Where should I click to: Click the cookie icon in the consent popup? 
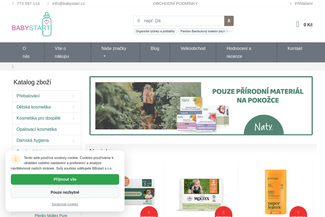(x=16, y=159)
